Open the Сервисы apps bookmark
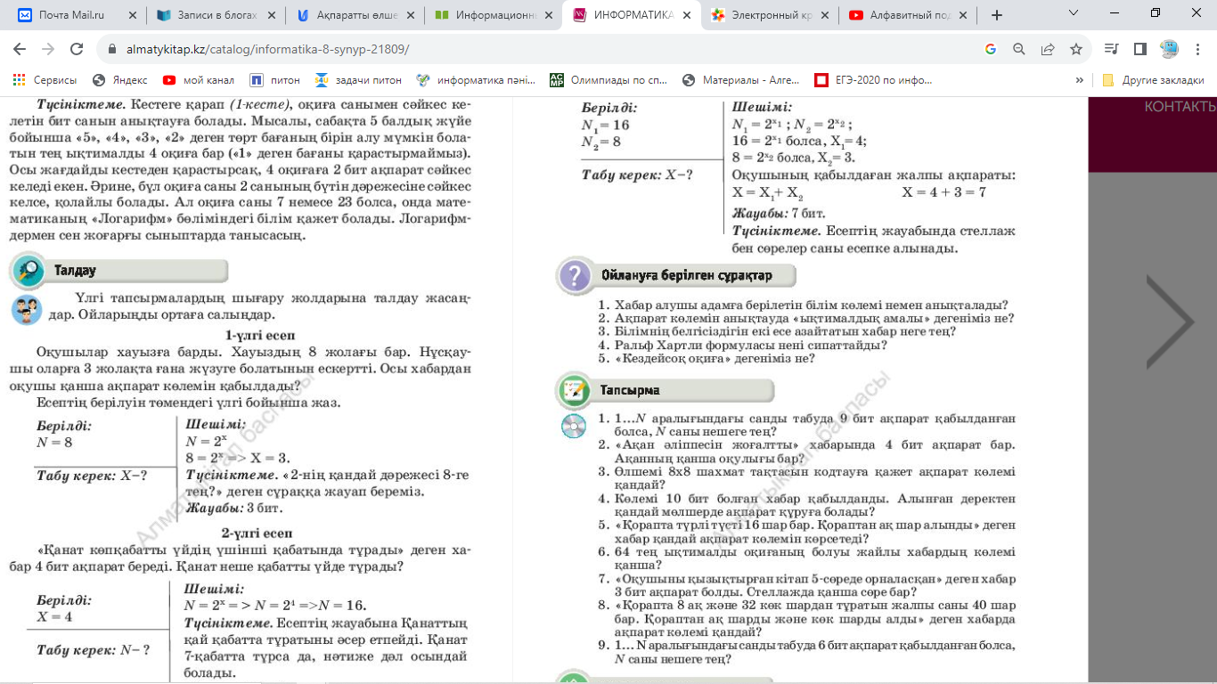 pos(45,79)
